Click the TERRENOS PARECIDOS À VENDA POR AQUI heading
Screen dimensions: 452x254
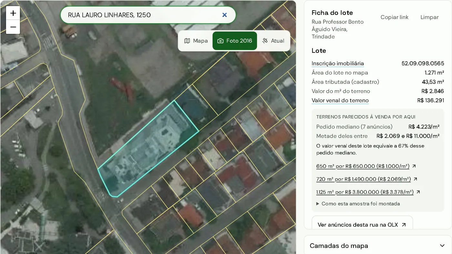(x=366, y=117)
